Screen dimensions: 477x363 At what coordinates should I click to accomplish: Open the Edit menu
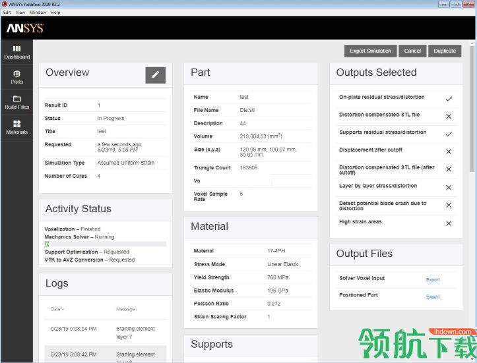[x=7, y=12]
